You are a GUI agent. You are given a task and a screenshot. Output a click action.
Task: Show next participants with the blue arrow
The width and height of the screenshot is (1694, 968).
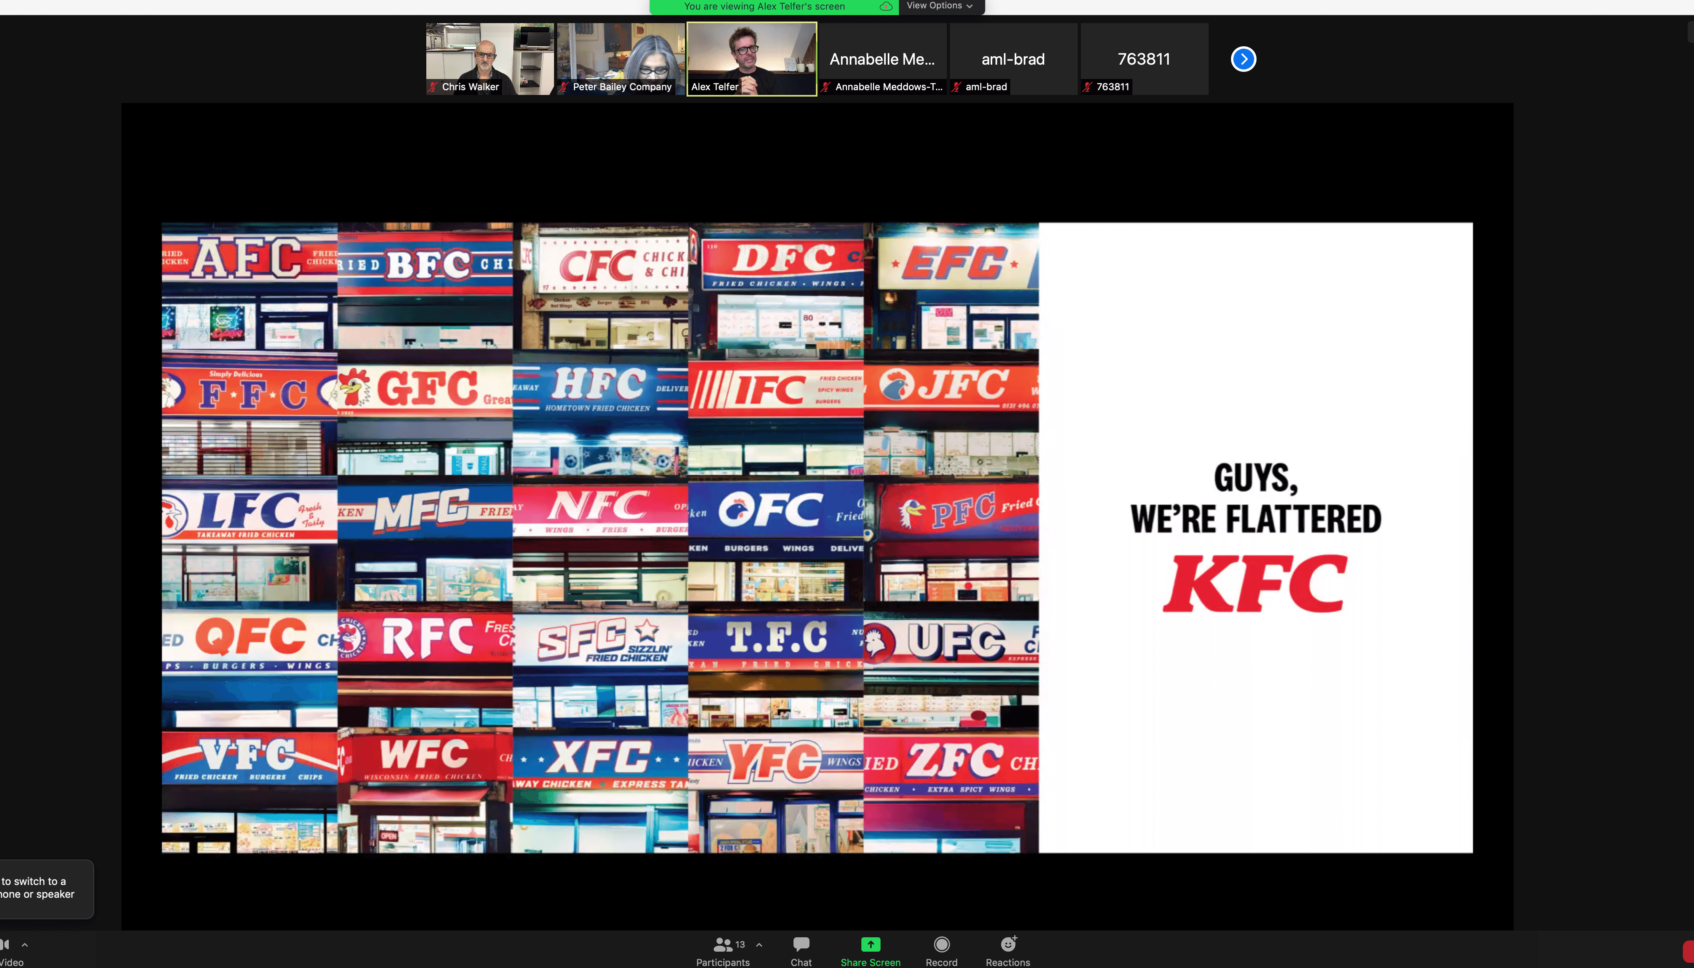tap(1243, 59)
